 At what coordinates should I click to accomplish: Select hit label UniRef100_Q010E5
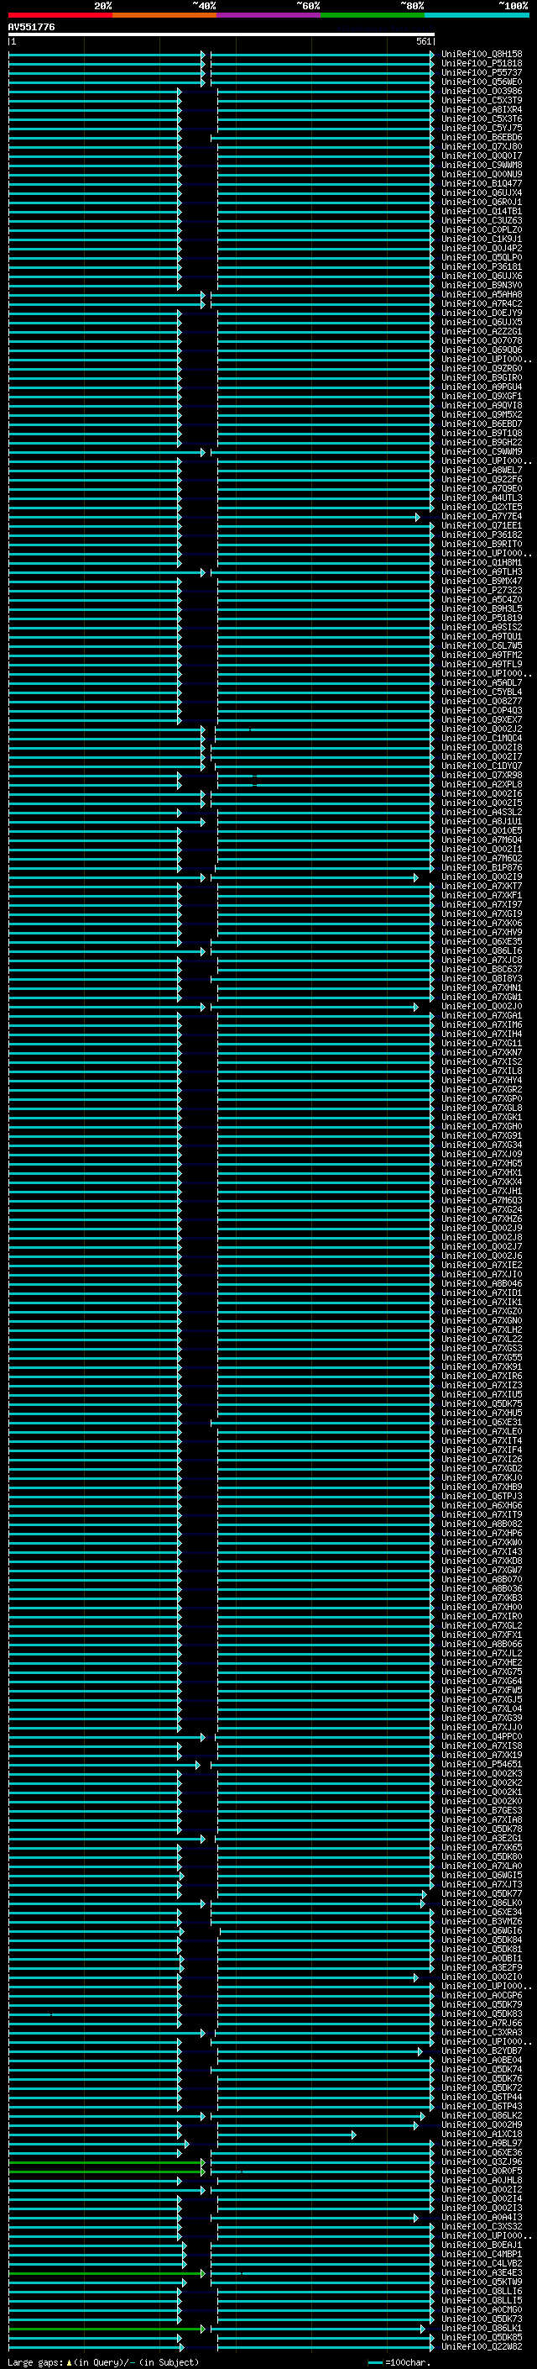coord(482,830)
